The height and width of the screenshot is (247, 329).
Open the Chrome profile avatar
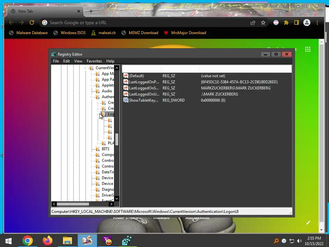tap(307, 23)
